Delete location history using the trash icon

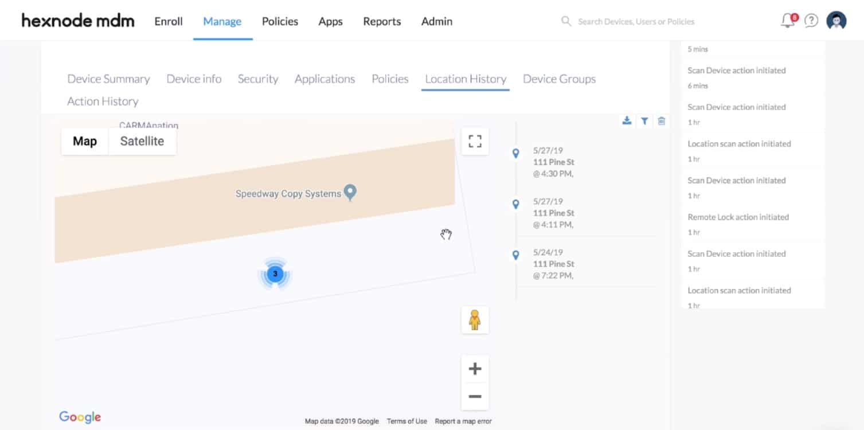[x=662, y=121]
